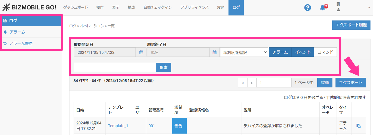Image resolution: width=373 pixels, height=135 pixels.
Task: Go to the next page arrow
Action: coord(252,83)
